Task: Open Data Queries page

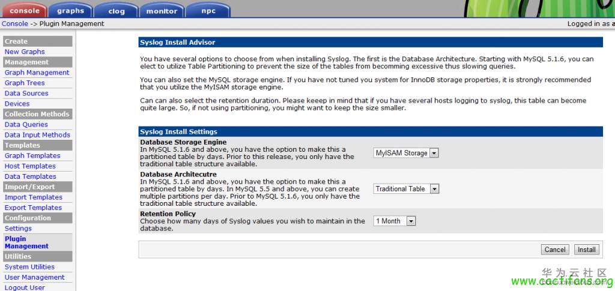Action: click(x=26, y=125)
